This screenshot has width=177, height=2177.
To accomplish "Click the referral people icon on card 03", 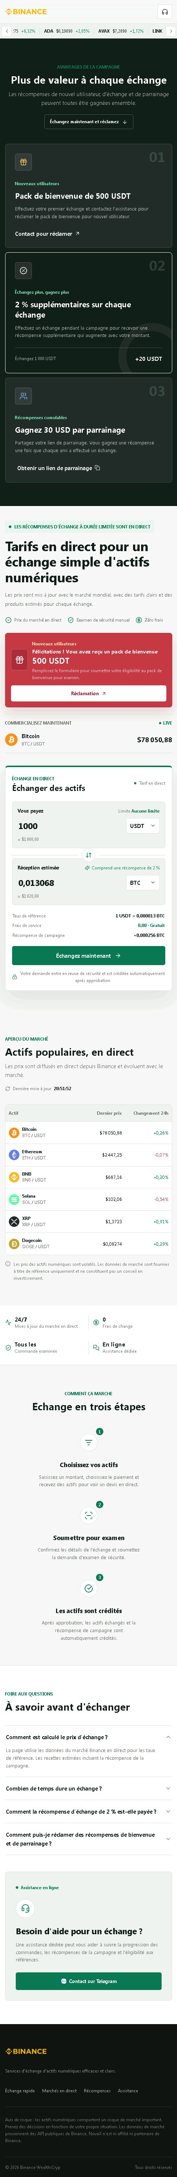I will pos(23,396).
